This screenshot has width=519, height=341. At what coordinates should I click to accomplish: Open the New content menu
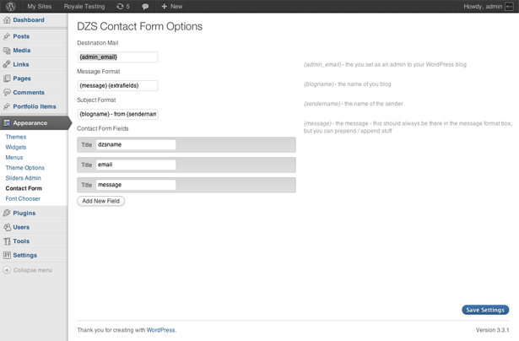[x=172, y=6]
